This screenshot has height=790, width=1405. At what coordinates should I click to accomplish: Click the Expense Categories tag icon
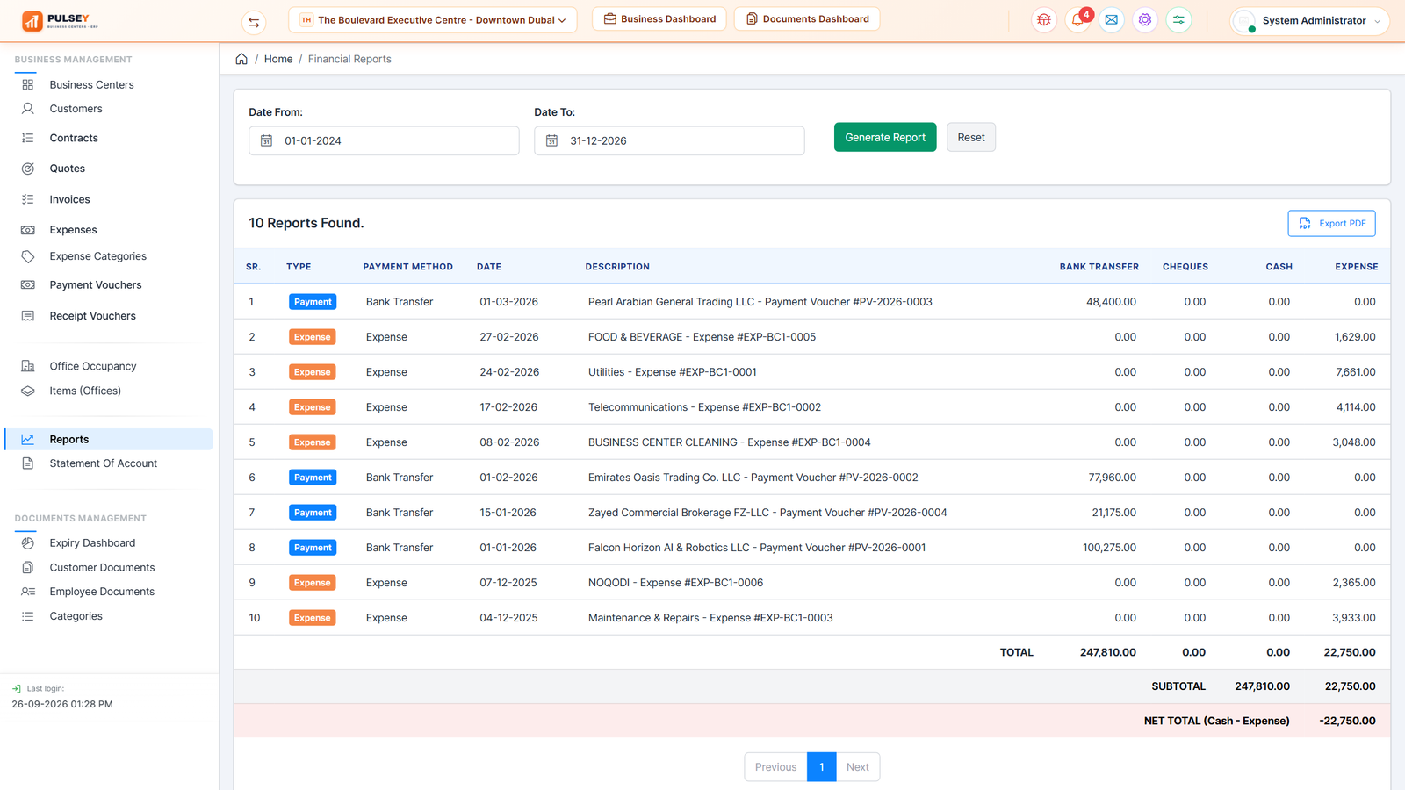pos(28,256)
